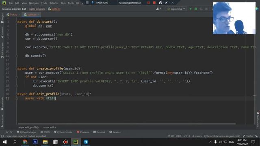Viewport: 260px width, 146px height.
Task: Open the explaining run configuration dropdown
Action: (176, 9)
